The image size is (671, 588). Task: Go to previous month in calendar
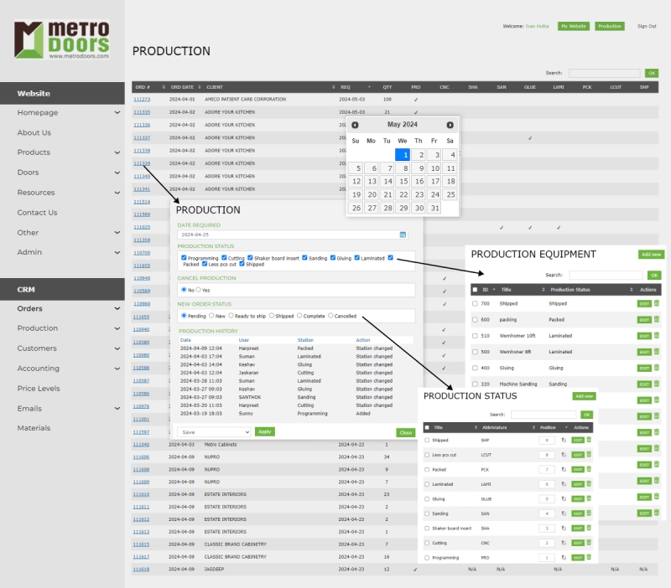click(x=356, y=125)
